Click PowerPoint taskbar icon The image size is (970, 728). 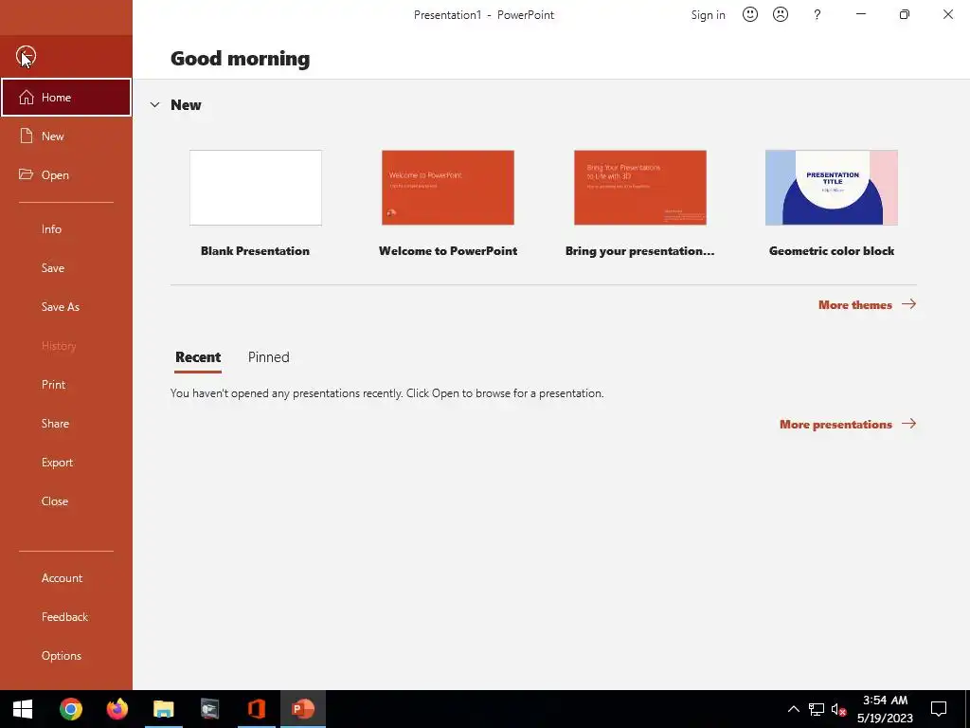[x=302, y=709]
